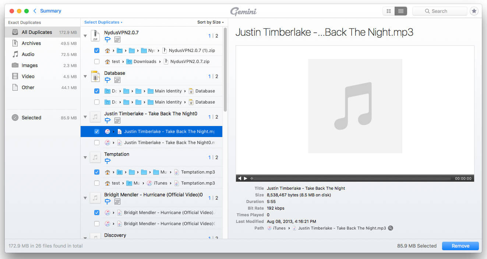Open the Sort by Size dropdown
The image size is (487, 259).
click(210, 22)
